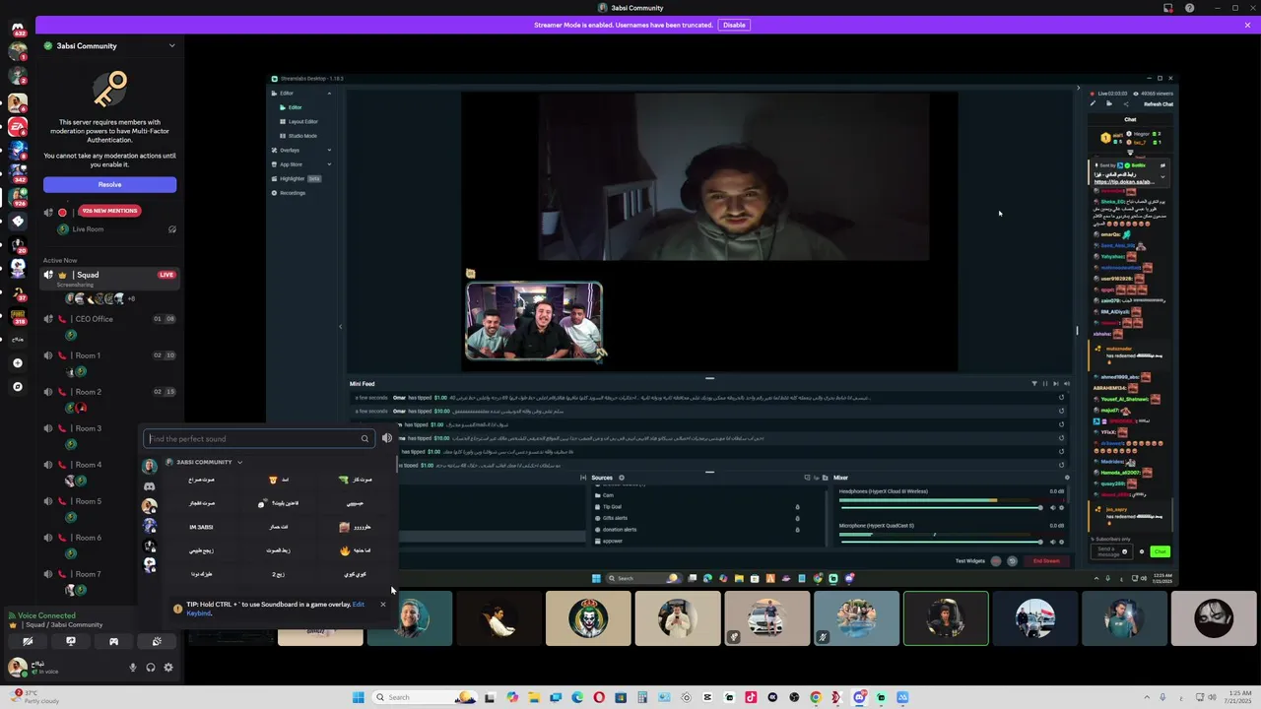Open Discord help icon in title bar
Screen dimensions: 1261x709
(x=1190, y=8)
